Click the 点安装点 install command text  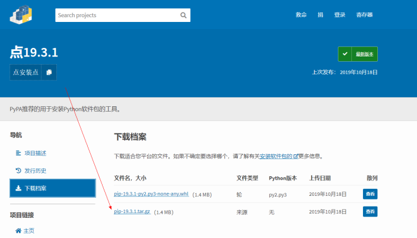[x=26, y=72]
